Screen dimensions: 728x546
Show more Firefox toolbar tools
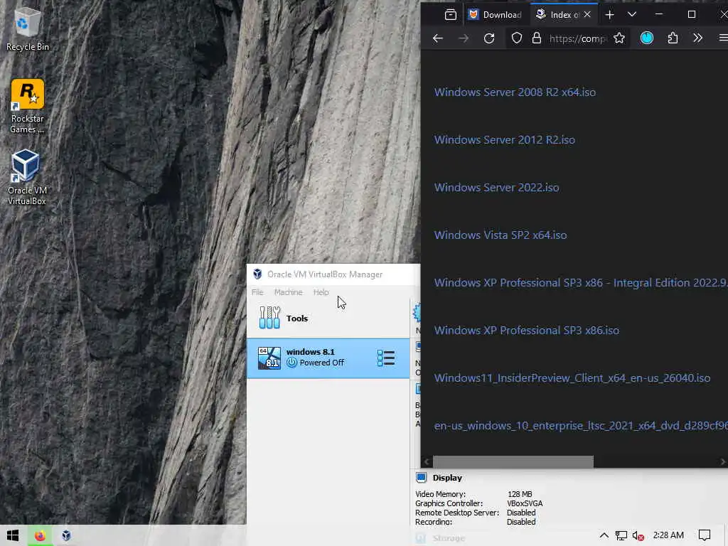(x=698, y=38)
